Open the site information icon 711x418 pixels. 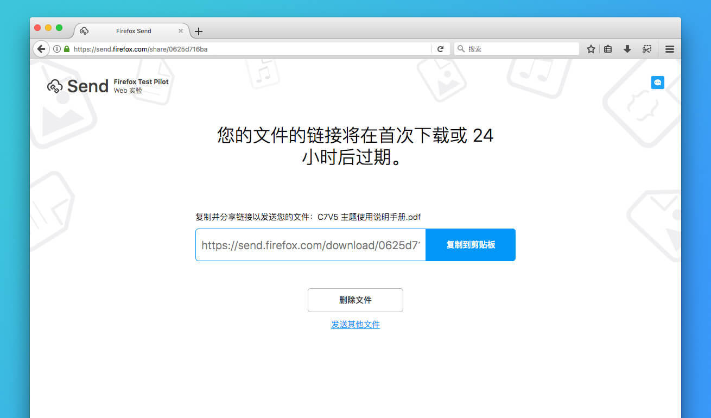point(57,49)
